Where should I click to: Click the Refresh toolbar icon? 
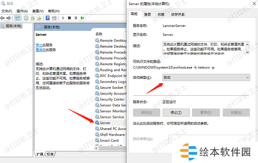coord(33,18)
